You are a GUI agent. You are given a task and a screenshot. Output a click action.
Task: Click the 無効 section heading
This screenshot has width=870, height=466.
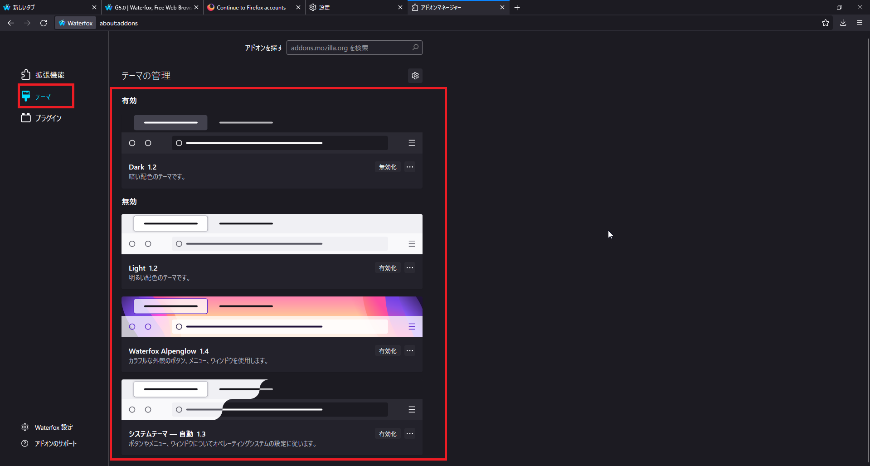[x=129, y=202]
